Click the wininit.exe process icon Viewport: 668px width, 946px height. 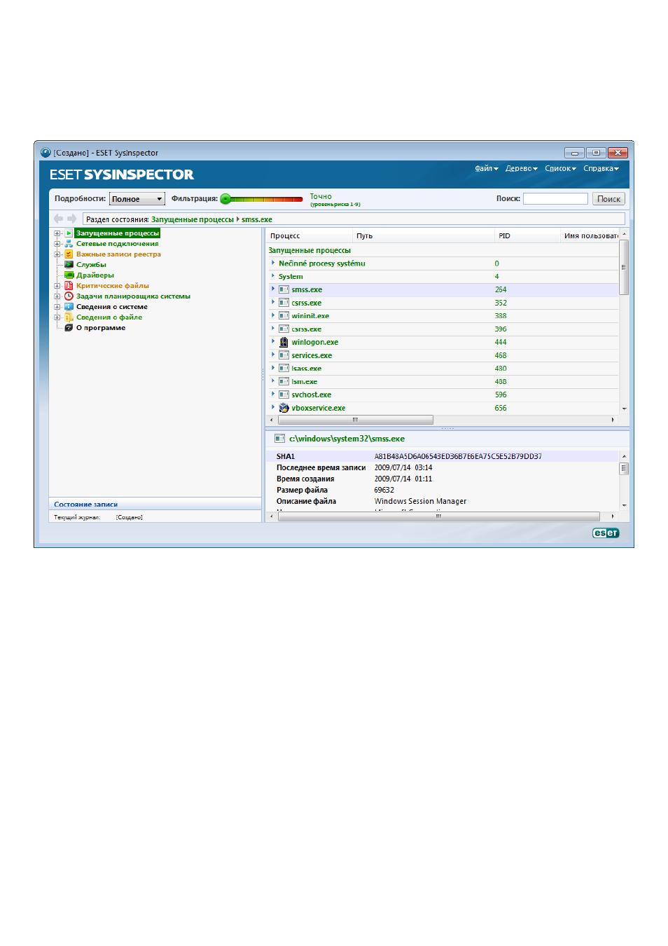284,316
